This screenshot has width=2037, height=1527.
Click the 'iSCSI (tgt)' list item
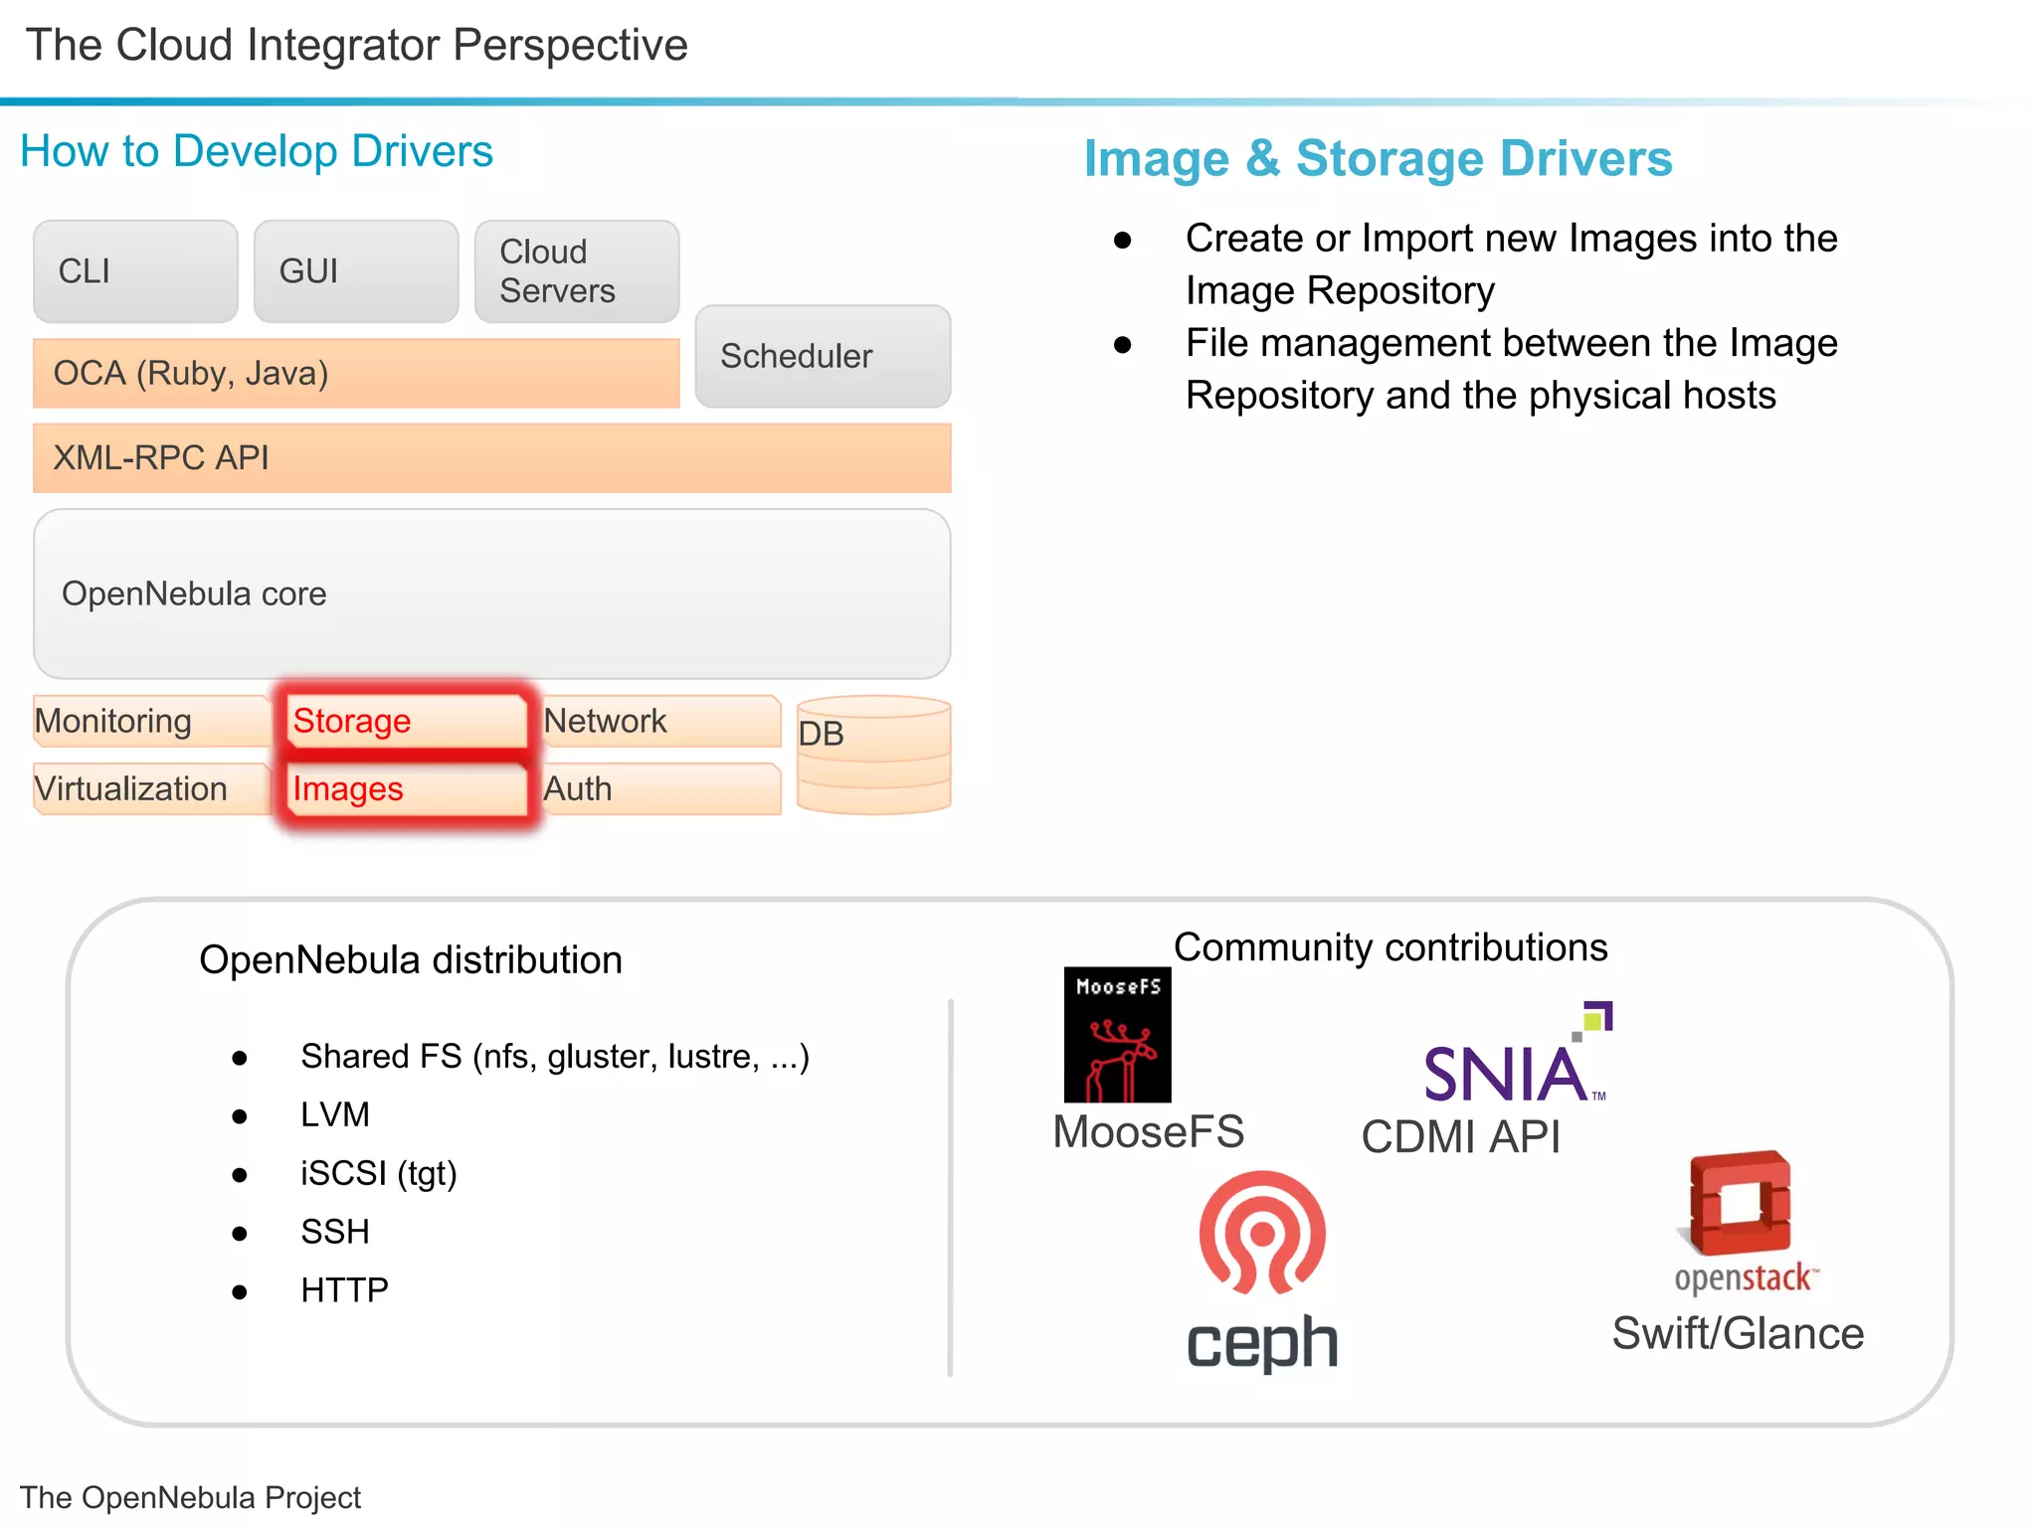379,1174
